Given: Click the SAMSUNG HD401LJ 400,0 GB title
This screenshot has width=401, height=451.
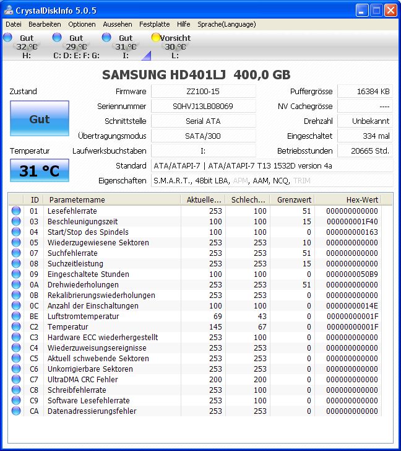Looking at the screenshot, I should pos(196,75).
